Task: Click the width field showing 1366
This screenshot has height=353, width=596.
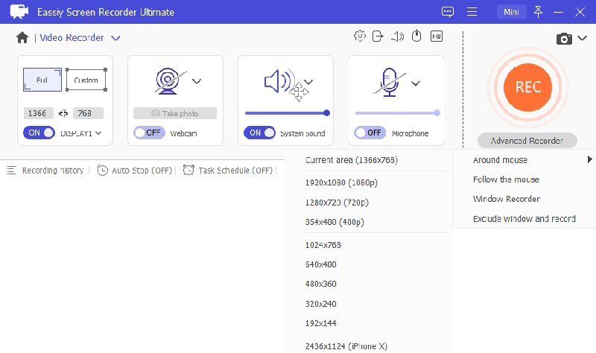Action: pos(39,113)
